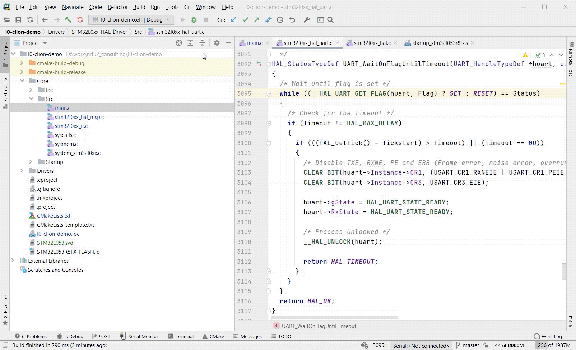Update project via the blue Git arrow

(x=233, y=20)
